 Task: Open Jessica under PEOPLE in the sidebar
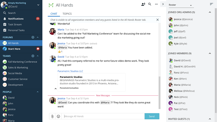[x=21, y=109]
